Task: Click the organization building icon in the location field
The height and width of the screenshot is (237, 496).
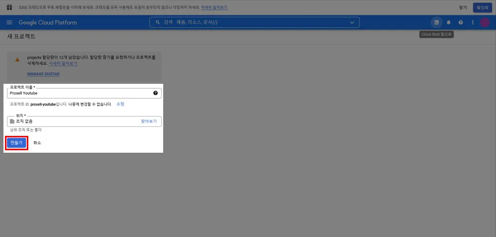Action: 12,121
